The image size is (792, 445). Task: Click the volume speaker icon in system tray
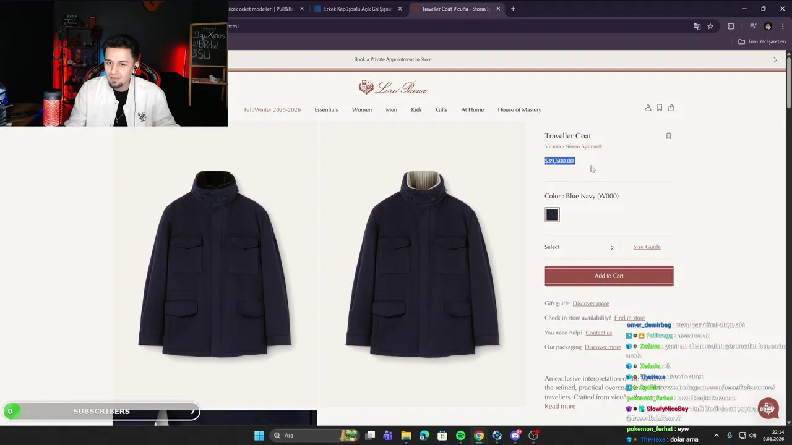753,436
